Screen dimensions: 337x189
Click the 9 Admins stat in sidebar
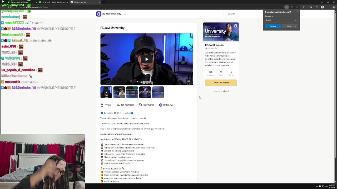(231, 73)
